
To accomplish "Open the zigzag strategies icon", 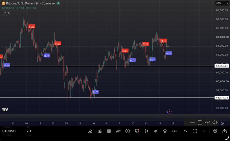I will (x=118, y=131).
